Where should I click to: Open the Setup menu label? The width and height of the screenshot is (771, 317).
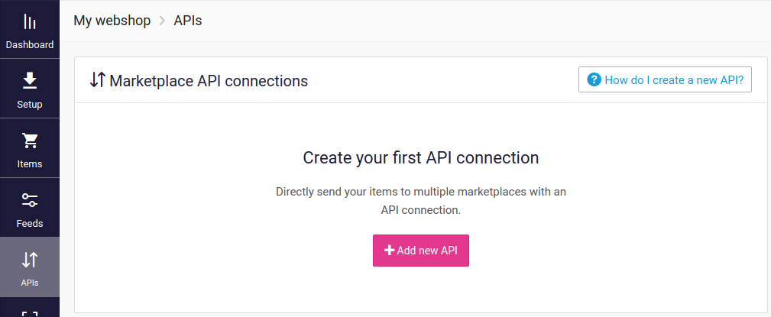(30, 105)
